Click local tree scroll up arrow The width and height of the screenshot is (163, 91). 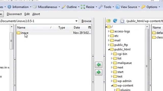[11, 27]
